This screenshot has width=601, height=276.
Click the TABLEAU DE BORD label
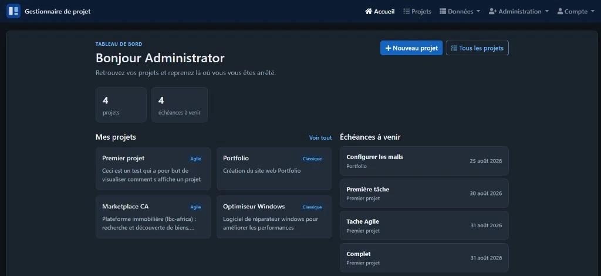click(119, 44)
